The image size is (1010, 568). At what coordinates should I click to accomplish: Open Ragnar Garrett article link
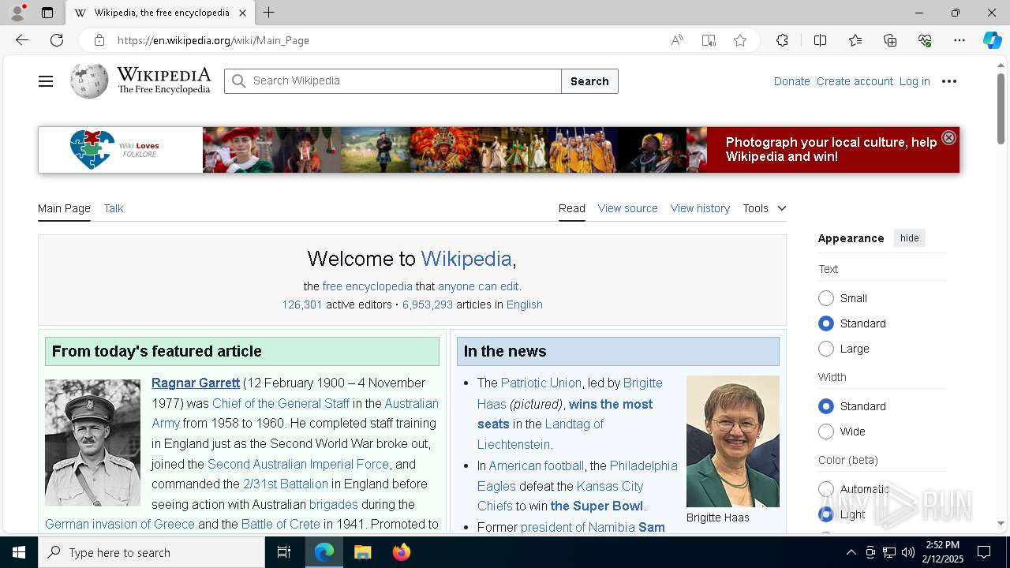[196, 383]
